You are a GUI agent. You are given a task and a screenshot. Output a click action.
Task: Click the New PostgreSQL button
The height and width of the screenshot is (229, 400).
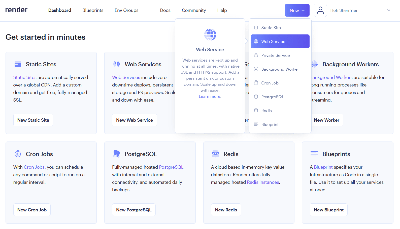(134, 210)
